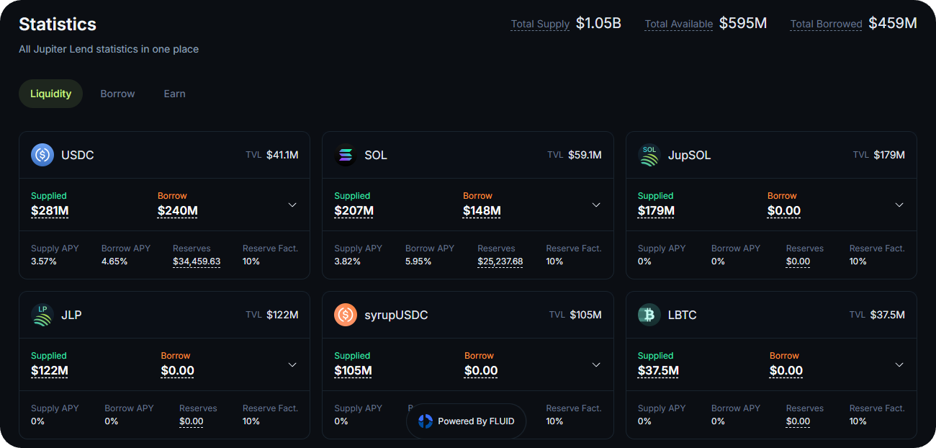This screenshot has width=936, height=448.
Task: Click the Total Supply label
Action: click(x=540, y=24)
